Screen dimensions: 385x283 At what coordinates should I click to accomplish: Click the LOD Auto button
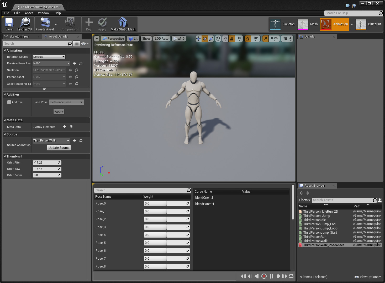click(161, 39)
